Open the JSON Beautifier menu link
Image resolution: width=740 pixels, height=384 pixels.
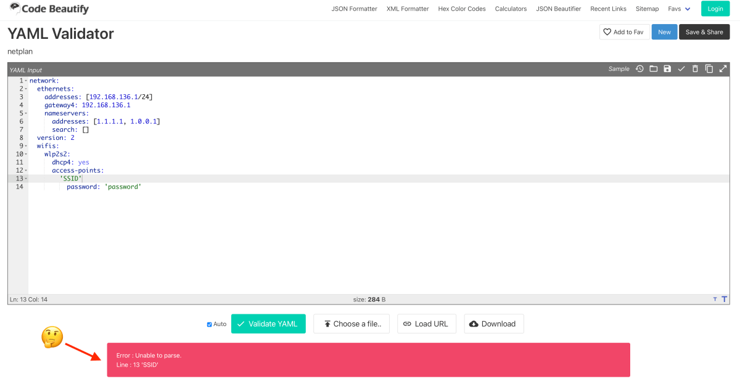(x=559, y=9)
